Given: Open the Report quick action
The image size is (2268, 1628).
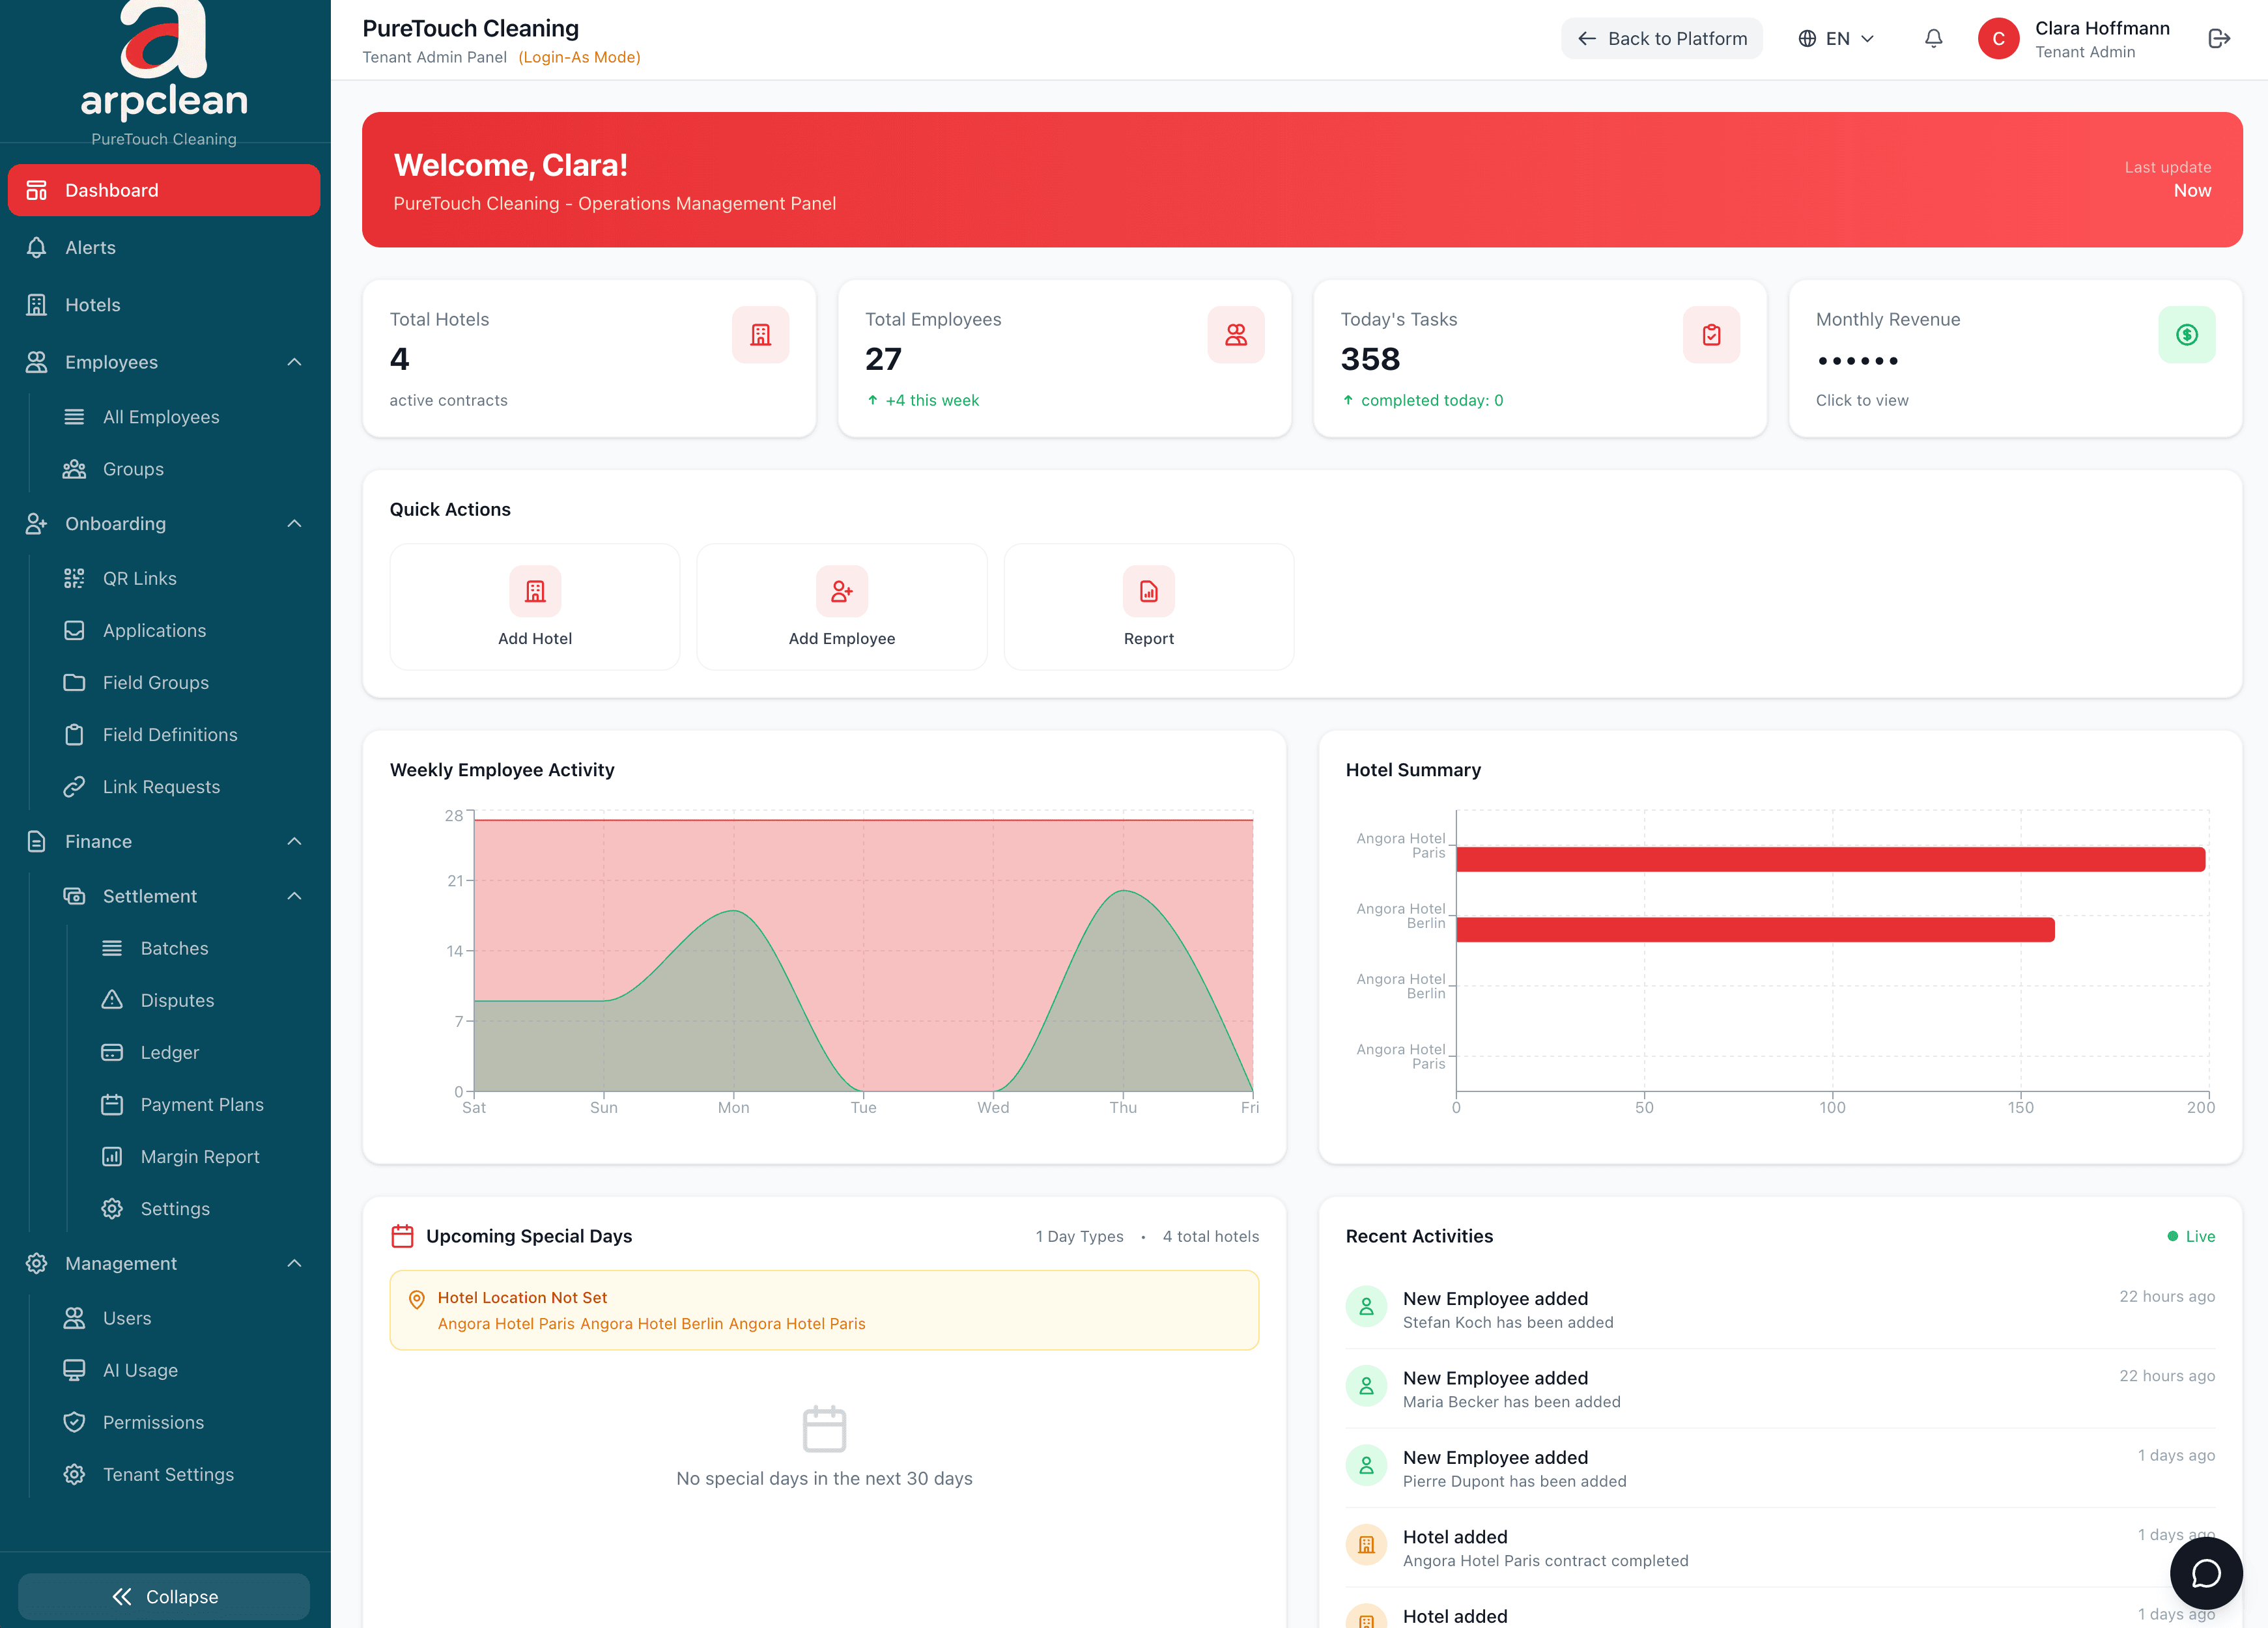Looking at the screenshot, I should coord(1148,606).
